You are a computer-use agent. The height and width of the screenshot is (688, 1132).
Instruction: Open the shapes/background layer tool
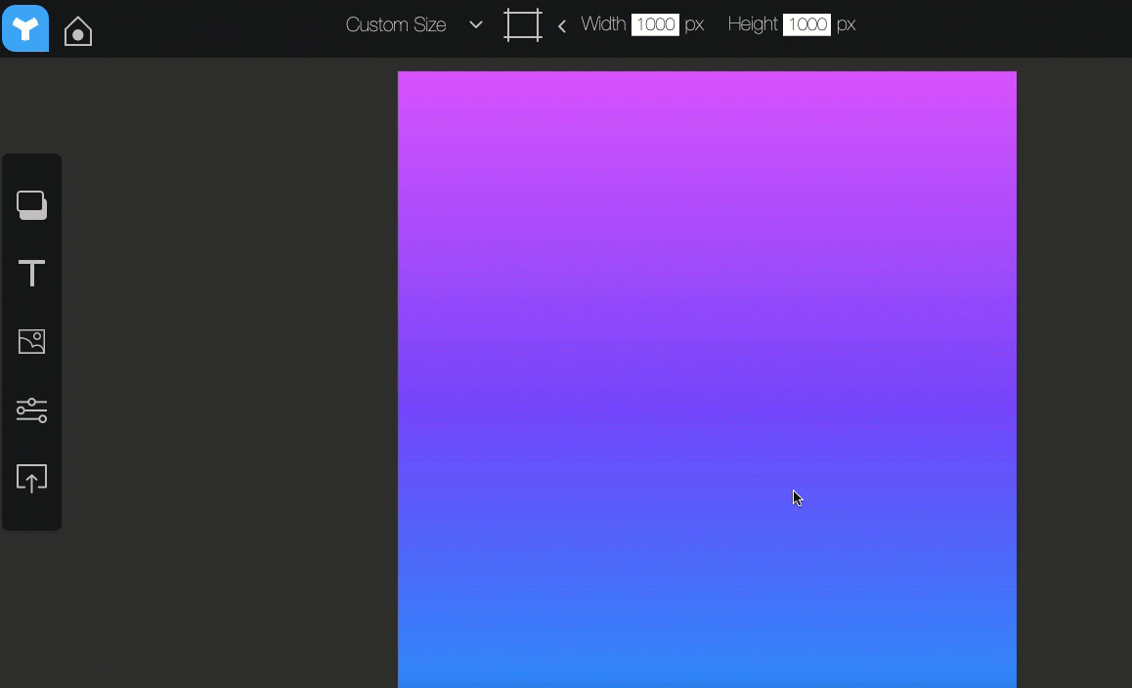31,205
